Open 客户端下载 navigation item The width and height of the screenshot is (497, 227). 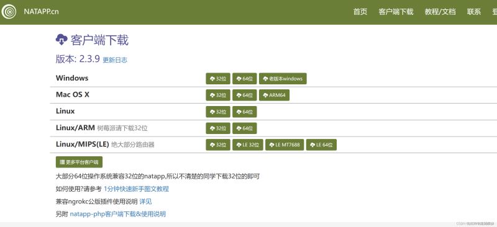396,12
